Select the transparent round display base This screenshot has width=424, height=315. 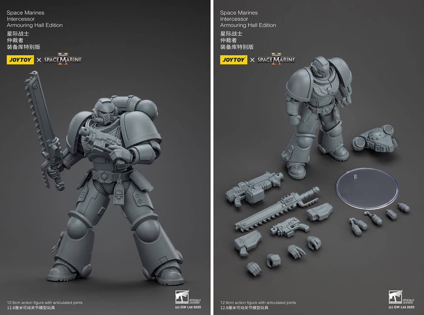coord(367,188)
